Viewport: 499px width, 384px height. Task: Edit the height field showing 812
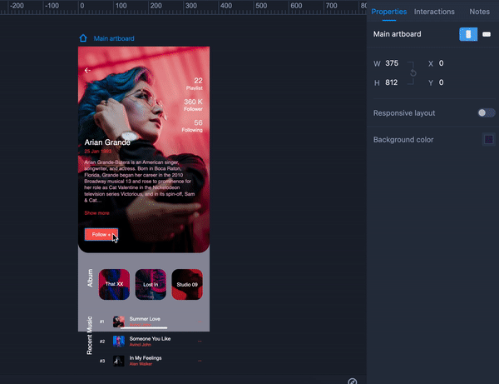pos(392,82)
